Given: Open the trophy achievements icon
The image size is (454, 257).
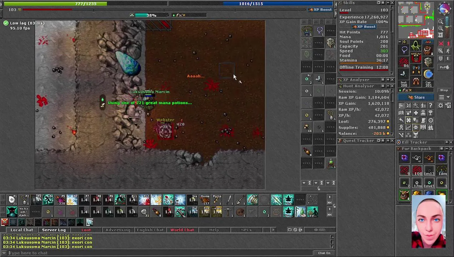Looking at the screenshot, I should (431, 113).
